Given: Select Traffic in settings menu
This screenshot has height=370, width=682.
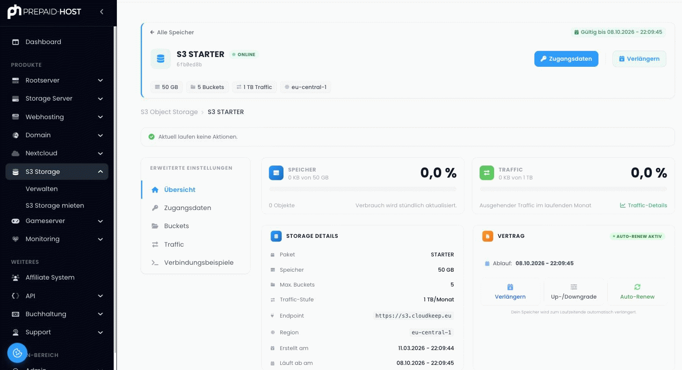Looking at the screenshot, I should [x=195, y=244].
